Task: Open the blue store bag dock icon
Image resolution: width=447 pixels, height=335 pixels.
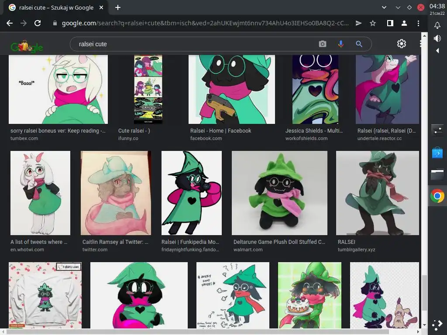Action: 437,153
